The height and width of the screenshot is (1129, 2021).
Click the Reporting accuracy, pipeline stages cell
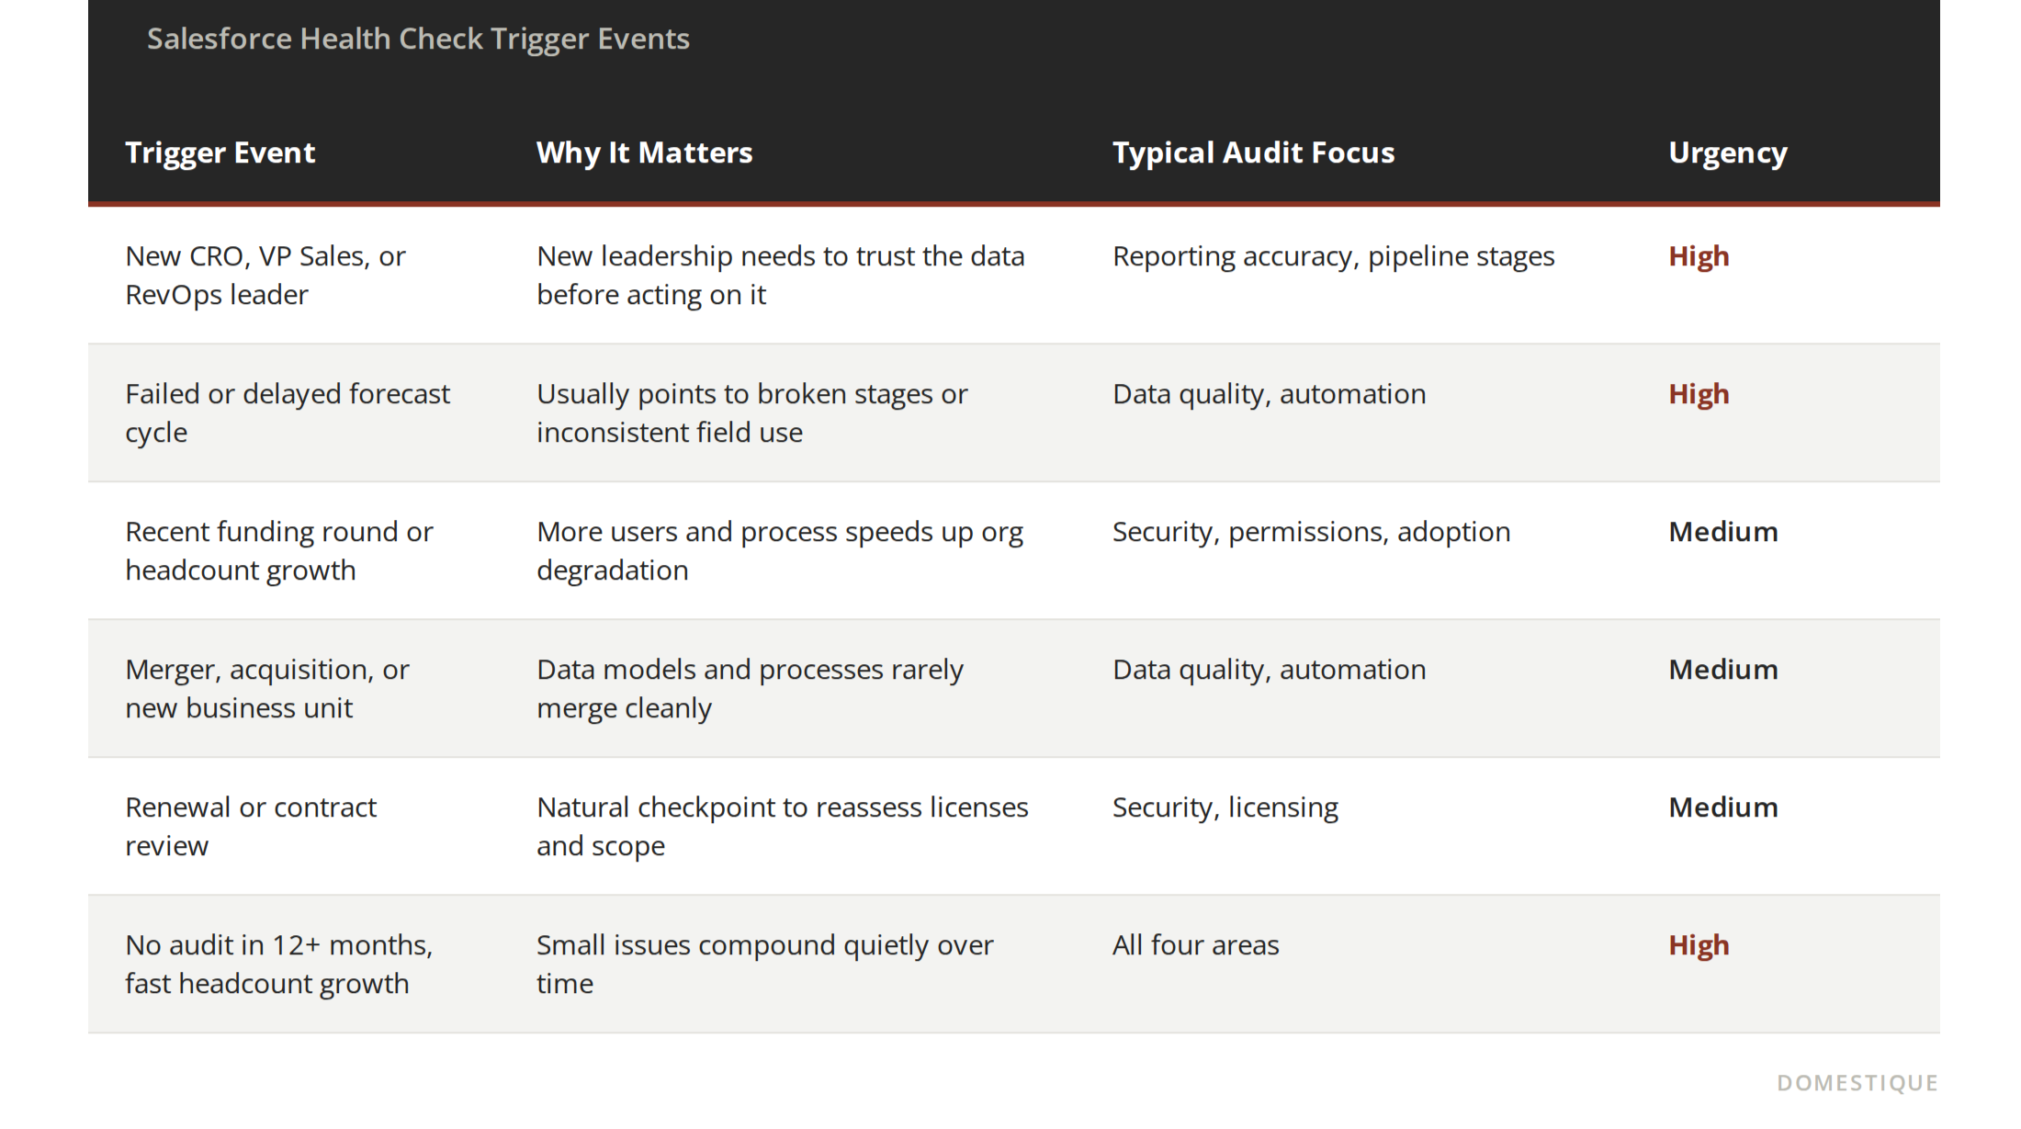click(1333, 256)
